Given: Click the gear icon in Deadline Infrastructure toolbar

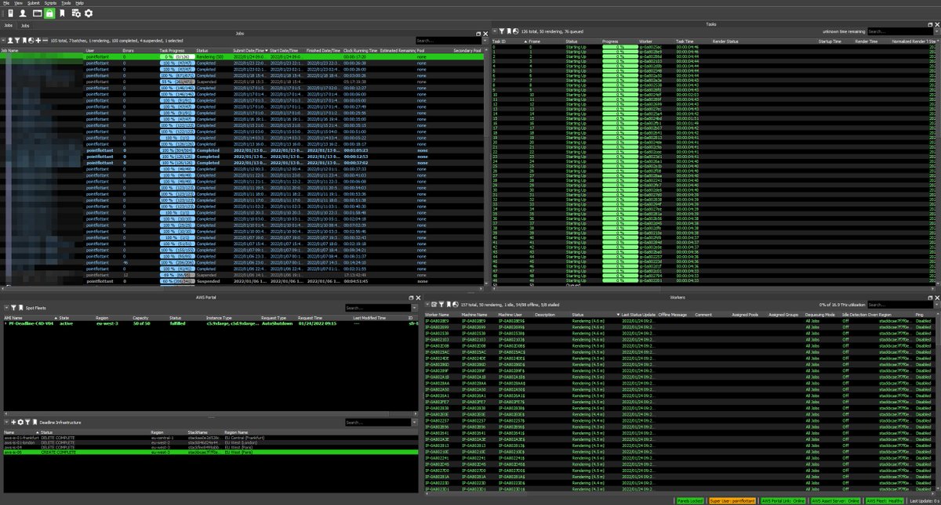Looking at the screenshot, I should (x=20, y=422).
